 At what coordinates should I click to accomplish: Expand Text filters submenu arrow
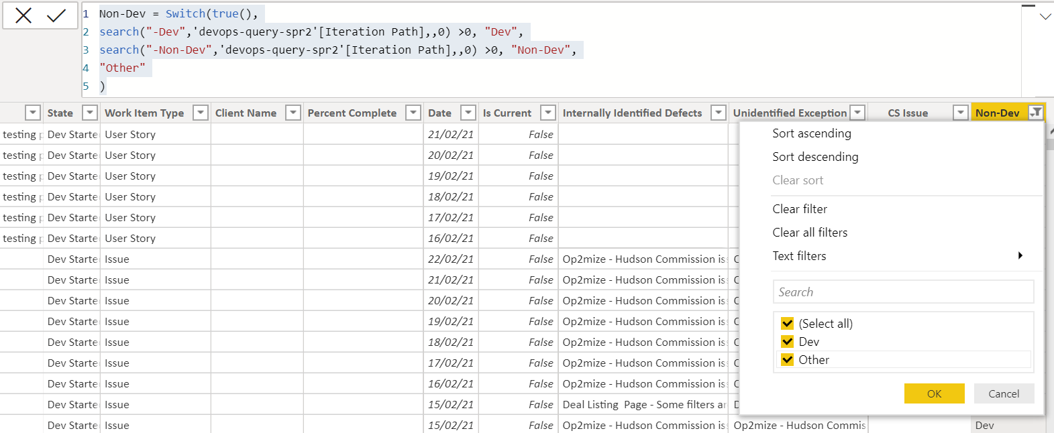click(1020, 255)
